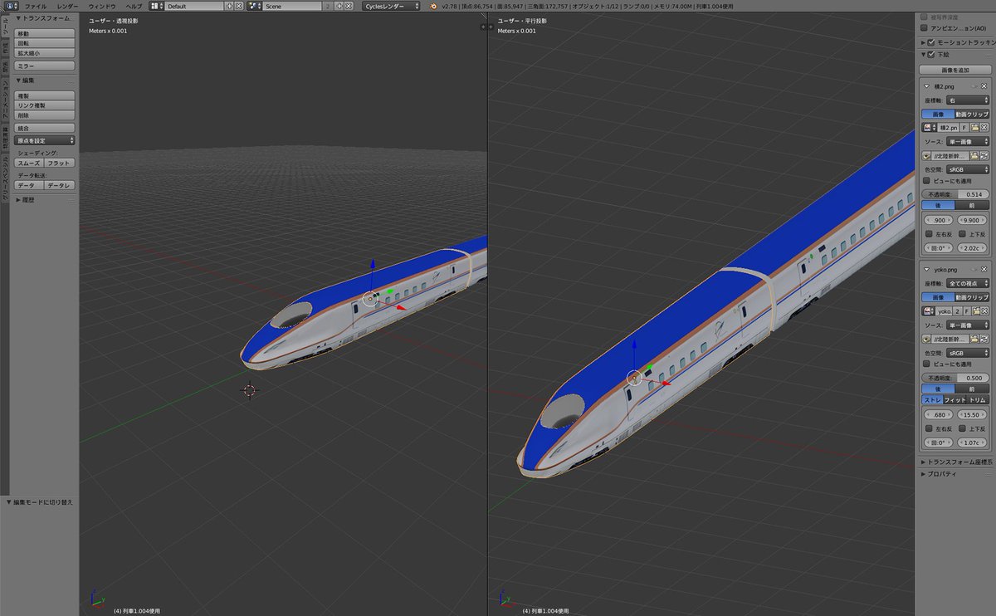Check 左右反 flip for 横2.png
Viewport: 996px width, 616px height.
pyautogui.click(x=930, y=234)
